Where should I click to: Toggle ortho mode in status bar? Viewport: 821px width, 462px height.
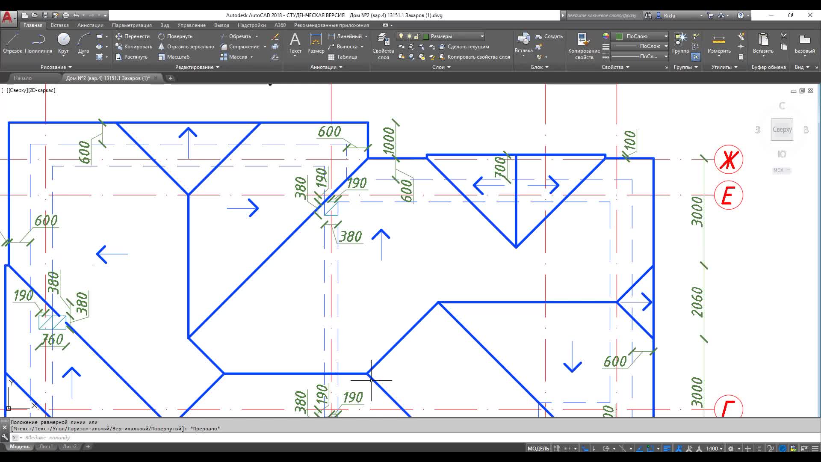(x=595, y=448)
